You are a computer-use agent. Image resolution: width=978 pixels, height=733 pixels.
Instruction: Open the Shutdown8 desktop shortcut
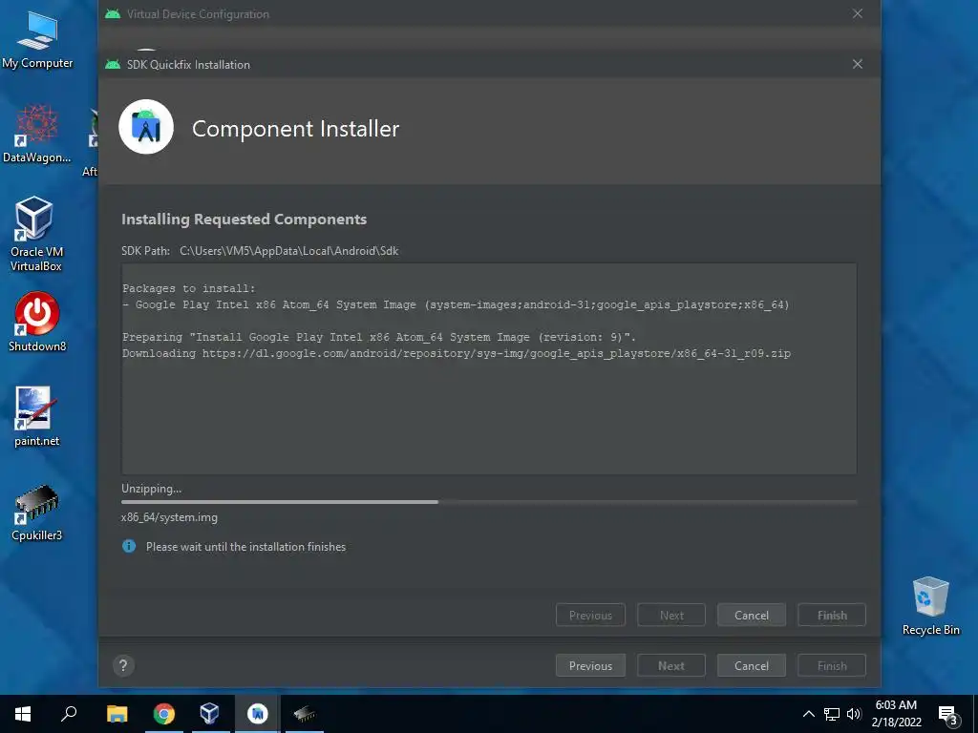coord(37,323)
